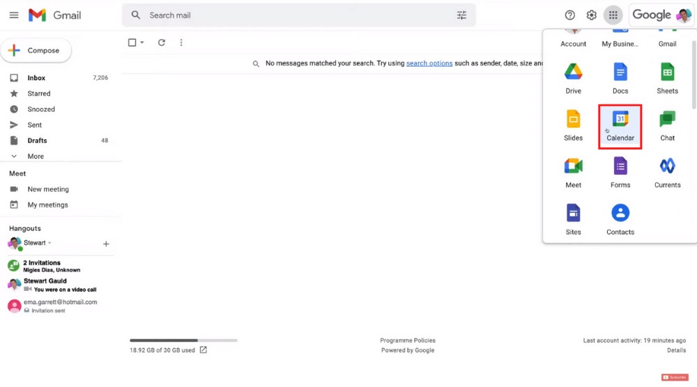The width and height of the screenshot is (697, 387).
Task: Open Sheets from the apps panel
Action: pyautogui.click(x=667, y=79)
